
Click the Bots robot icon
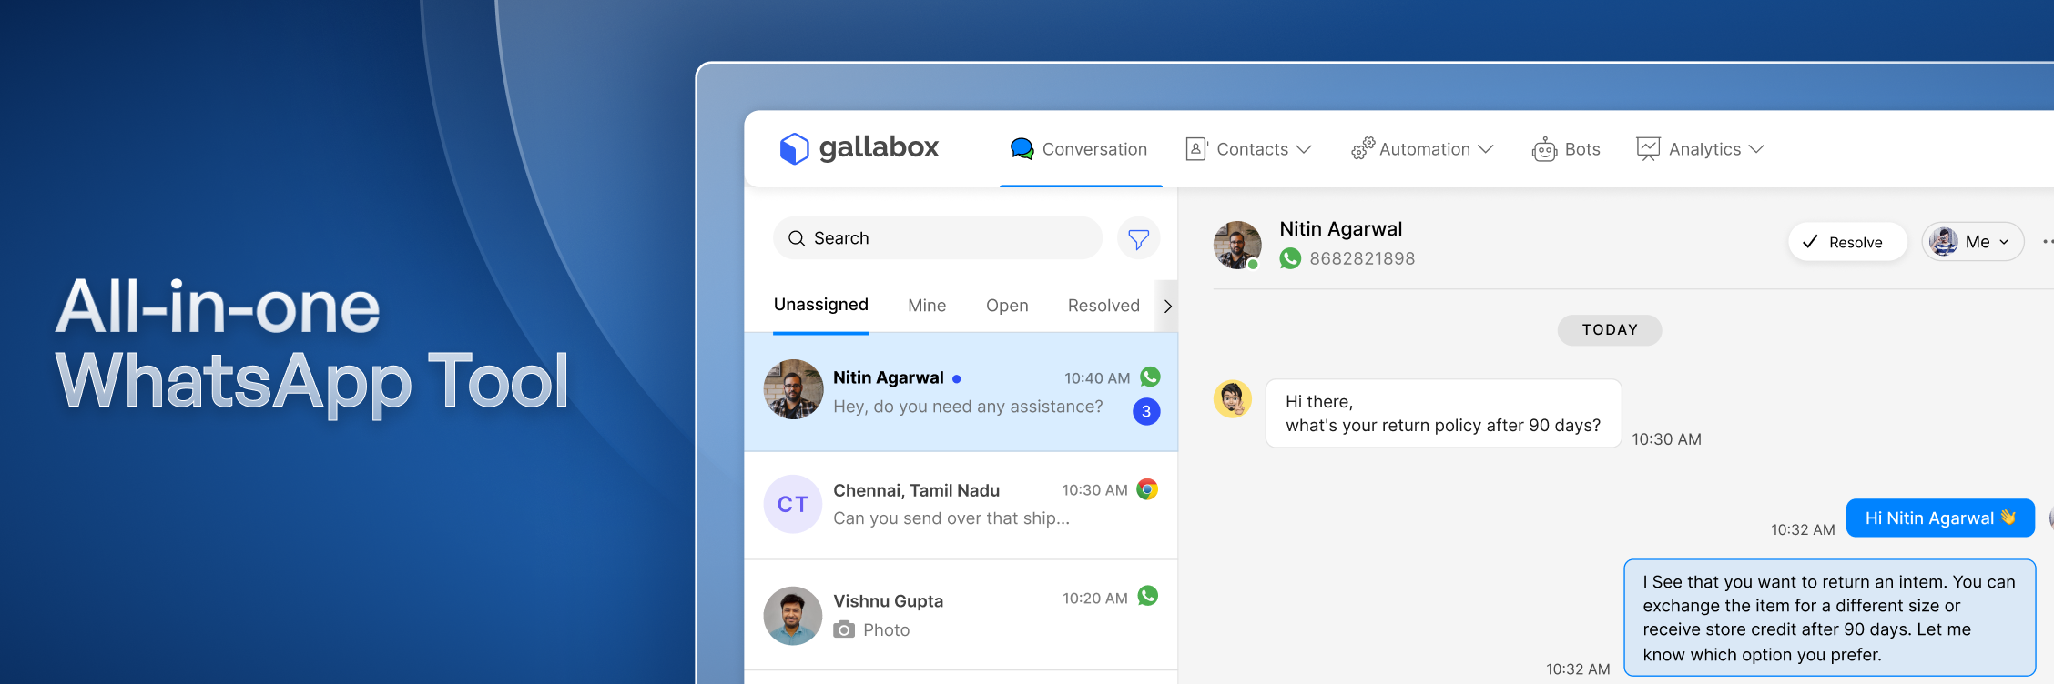1544,149
